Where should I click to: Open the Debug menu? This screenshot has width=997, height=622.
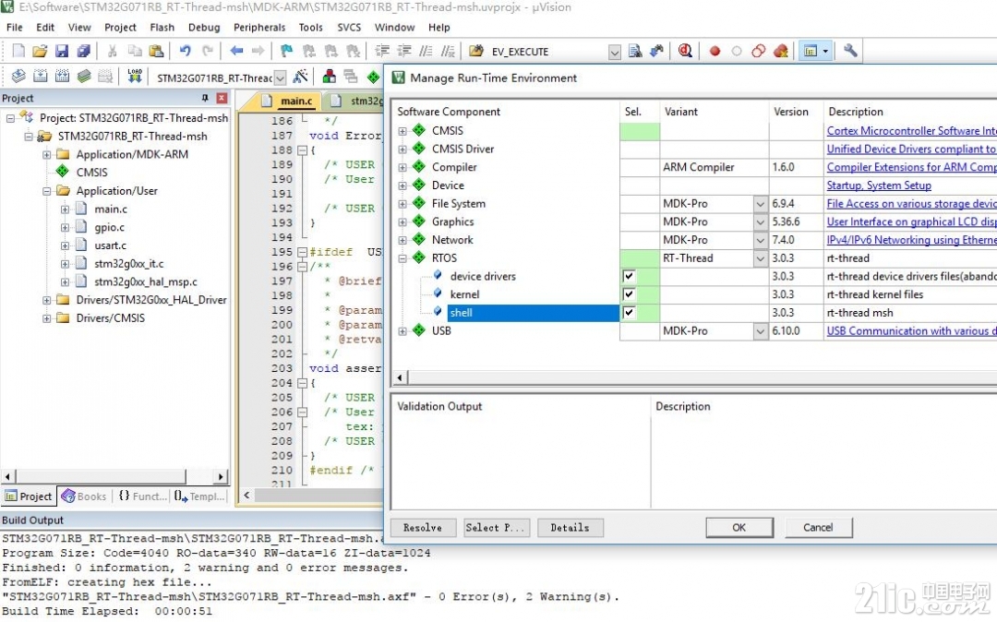pyautogui.click(x=204, y=28)
